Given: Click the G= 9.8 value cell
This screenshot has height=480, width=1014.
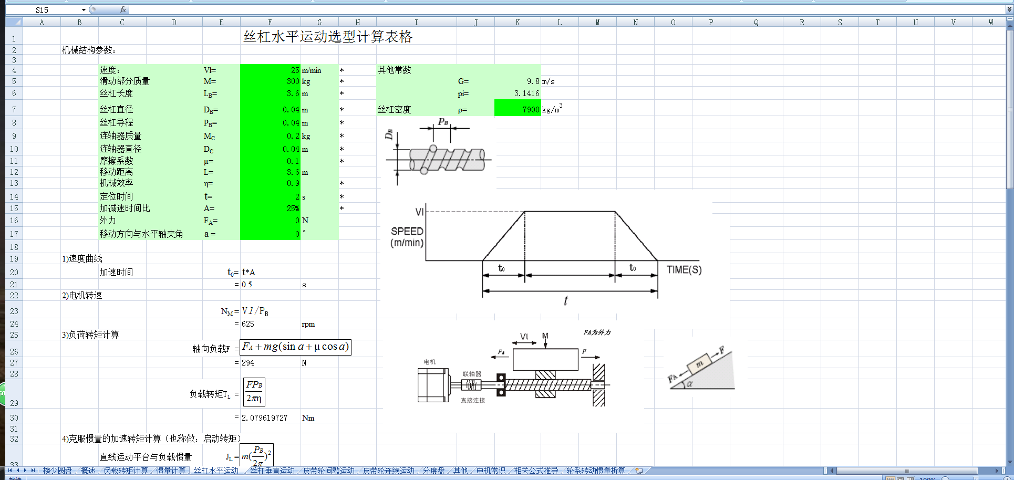Looking at the screenshot, I should point(518,81).
